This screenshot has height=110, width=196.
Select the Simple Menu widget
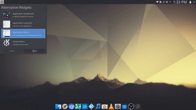[x=23, y=43]
